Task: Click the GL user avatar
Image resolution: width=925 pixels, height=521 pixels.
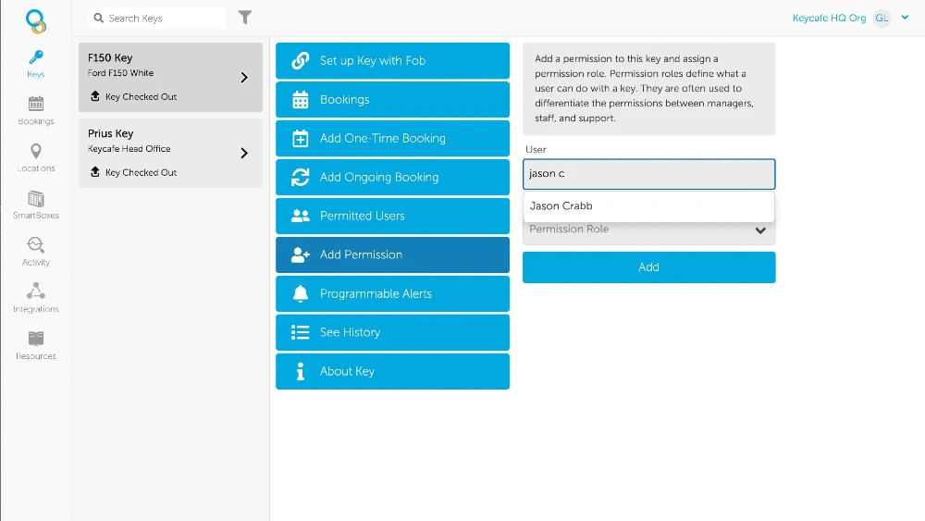Action: coord(882,19)
